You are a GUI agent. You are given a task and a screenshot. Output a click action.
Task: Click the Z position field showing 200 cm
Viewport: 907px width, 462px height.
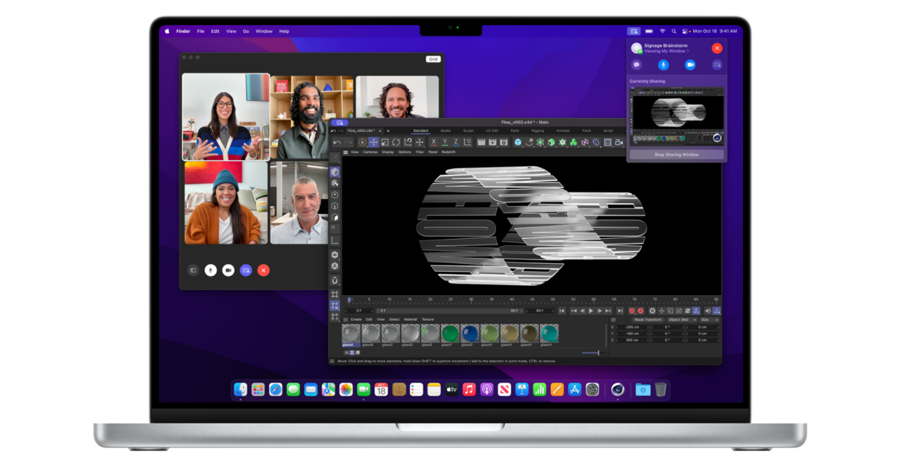coord(632,340)
